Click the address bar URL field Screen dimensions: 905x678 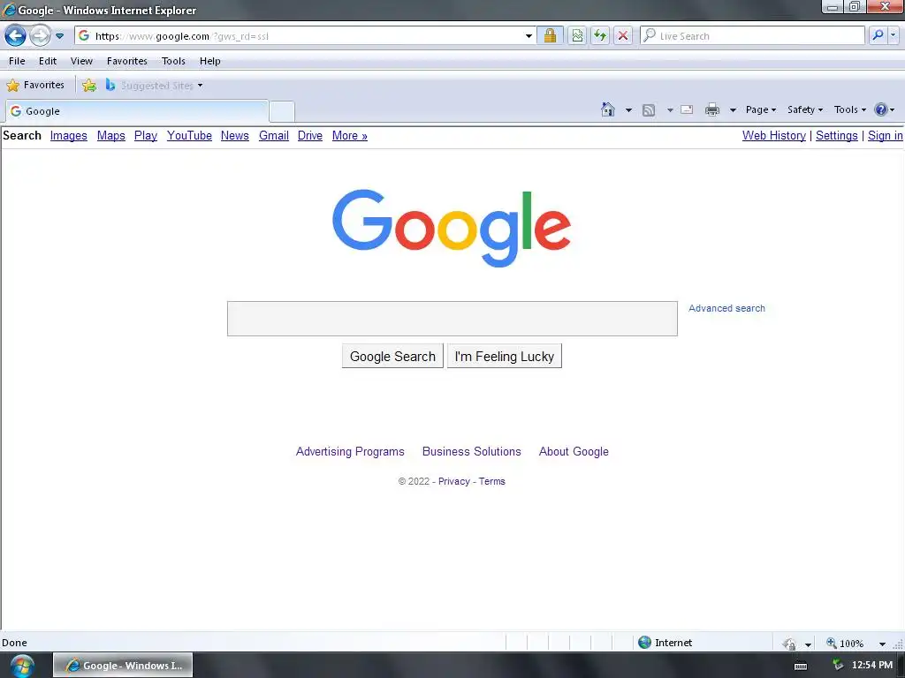click(x=306, y=35)
